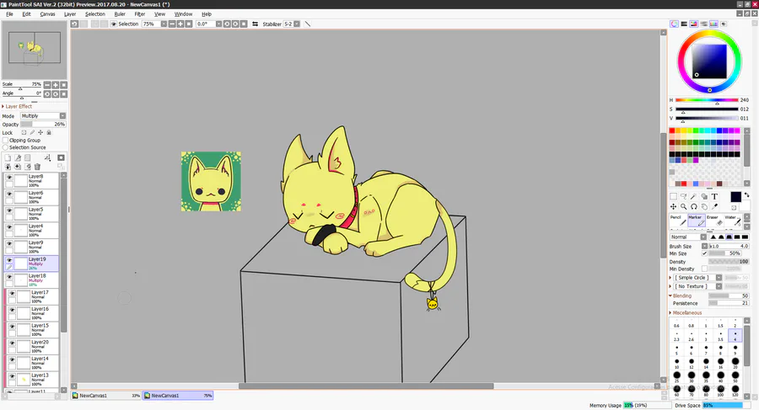Flip the canvas view horizontally
This screenshot has width=759, height=410.
[255, 24]
